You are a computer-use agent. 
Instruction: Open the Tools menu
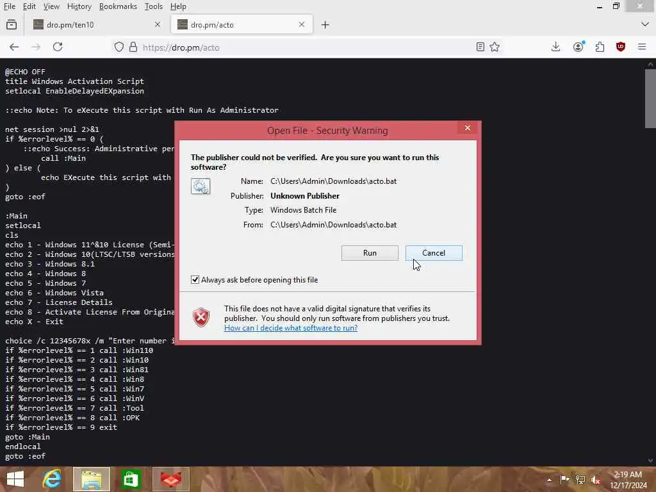(x=154, y=6)
